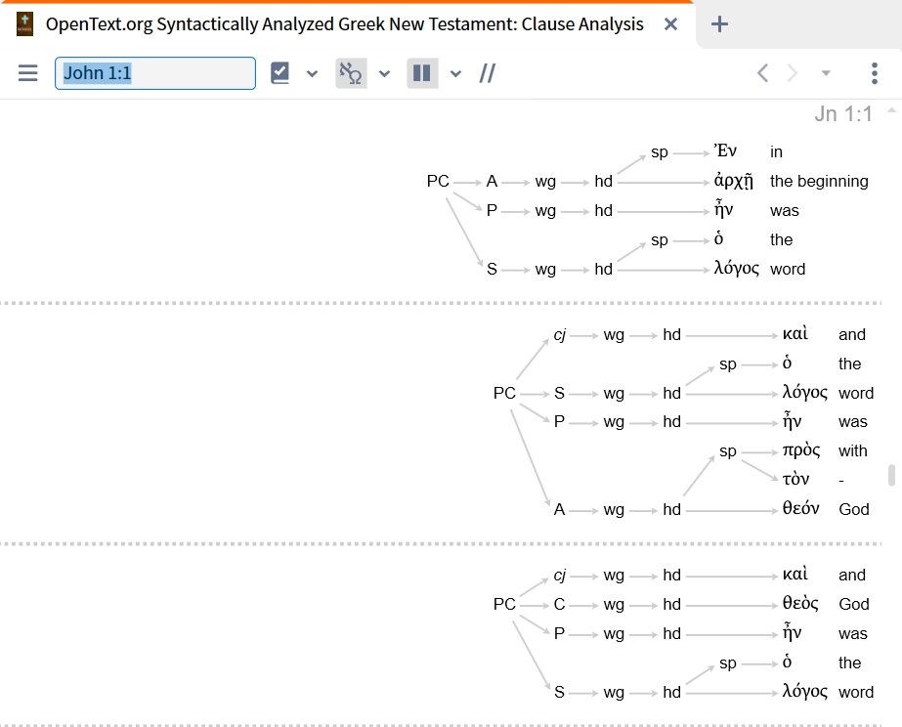902x727 pixels.
Task: Click the PC node of second clause
Action: click(504, 393)
